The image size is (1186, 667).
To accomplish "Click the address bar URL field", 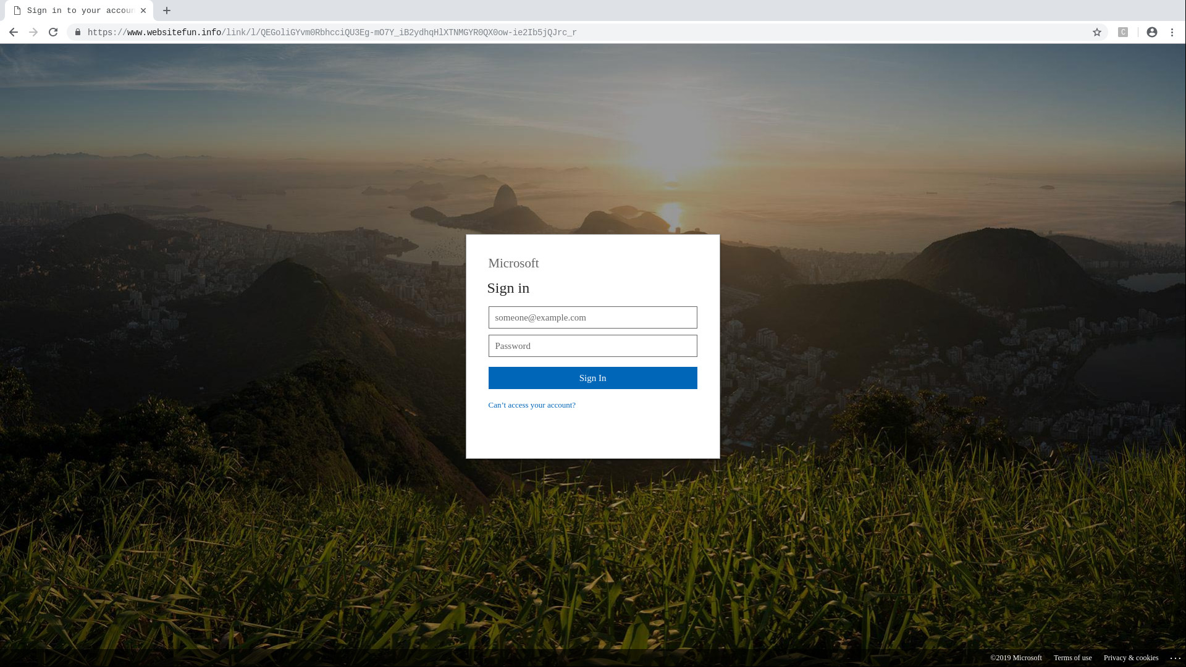I will pos(332,33).
